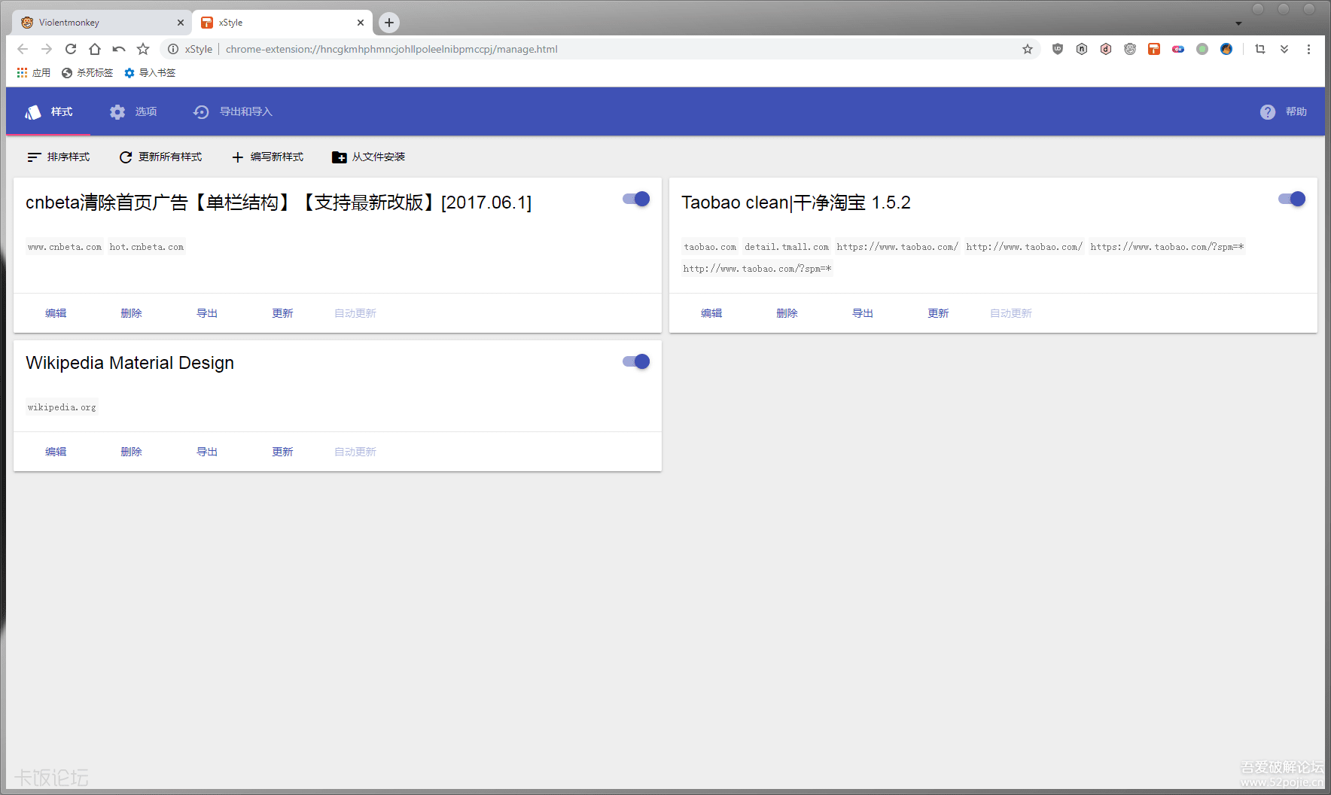Click 自动更新 on the Taobao clean card
The width and height of the screenshot is (1331, 795).
[1011, 313]
